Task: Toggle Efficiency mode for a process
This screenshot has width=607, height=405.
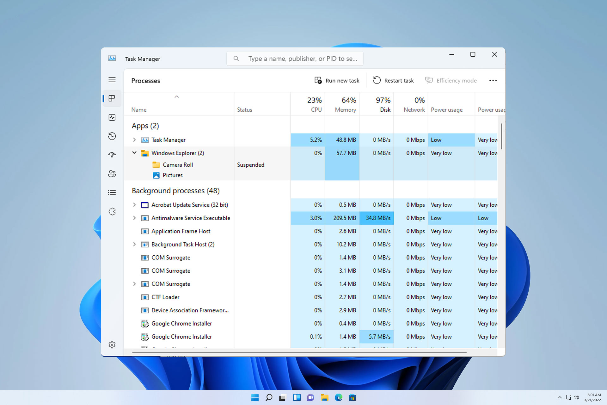Action: (451, 80)
